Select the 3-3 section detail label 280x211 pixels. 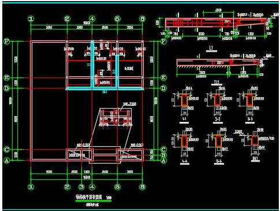tap(250, 119)
